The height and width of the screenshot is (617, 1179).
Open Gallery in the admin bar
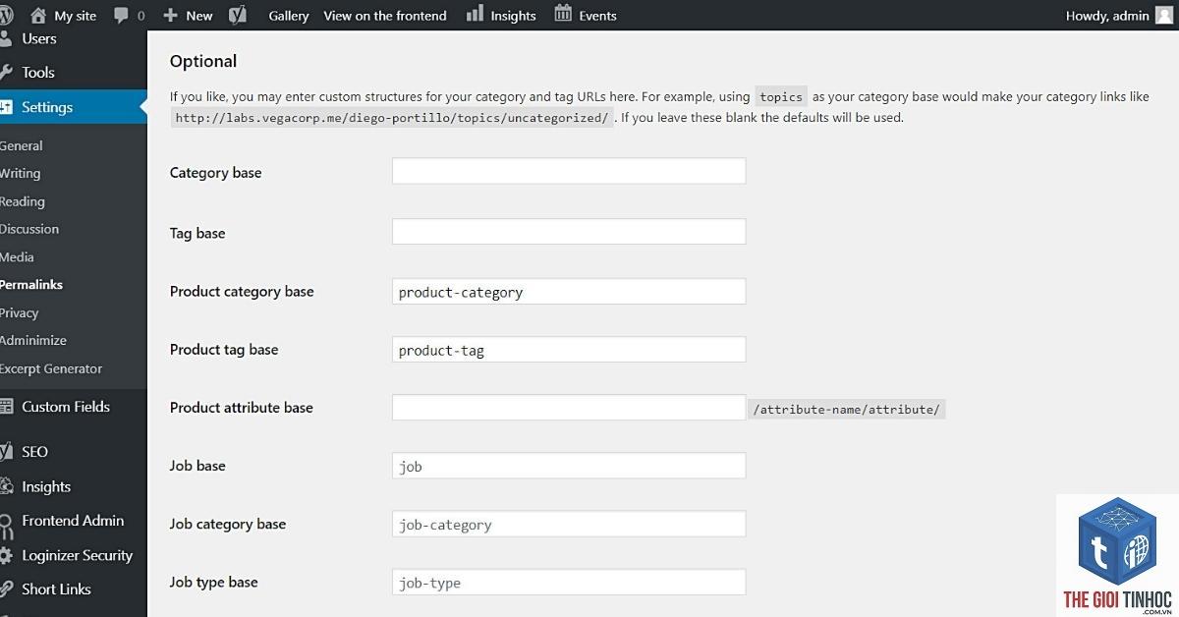(289, 16)
